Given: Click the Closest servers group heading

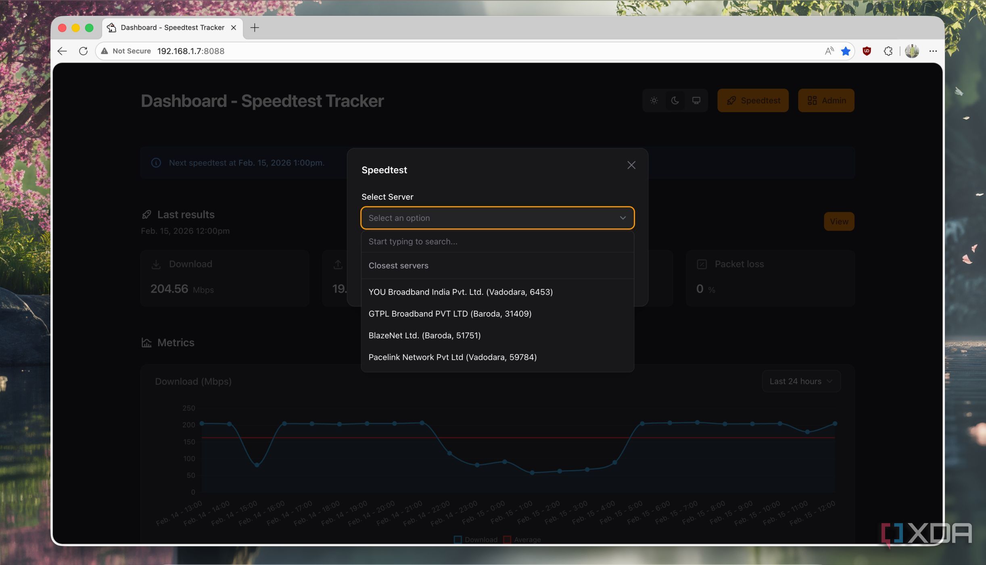Looking at the screenshot, I should tap(398, 266).
